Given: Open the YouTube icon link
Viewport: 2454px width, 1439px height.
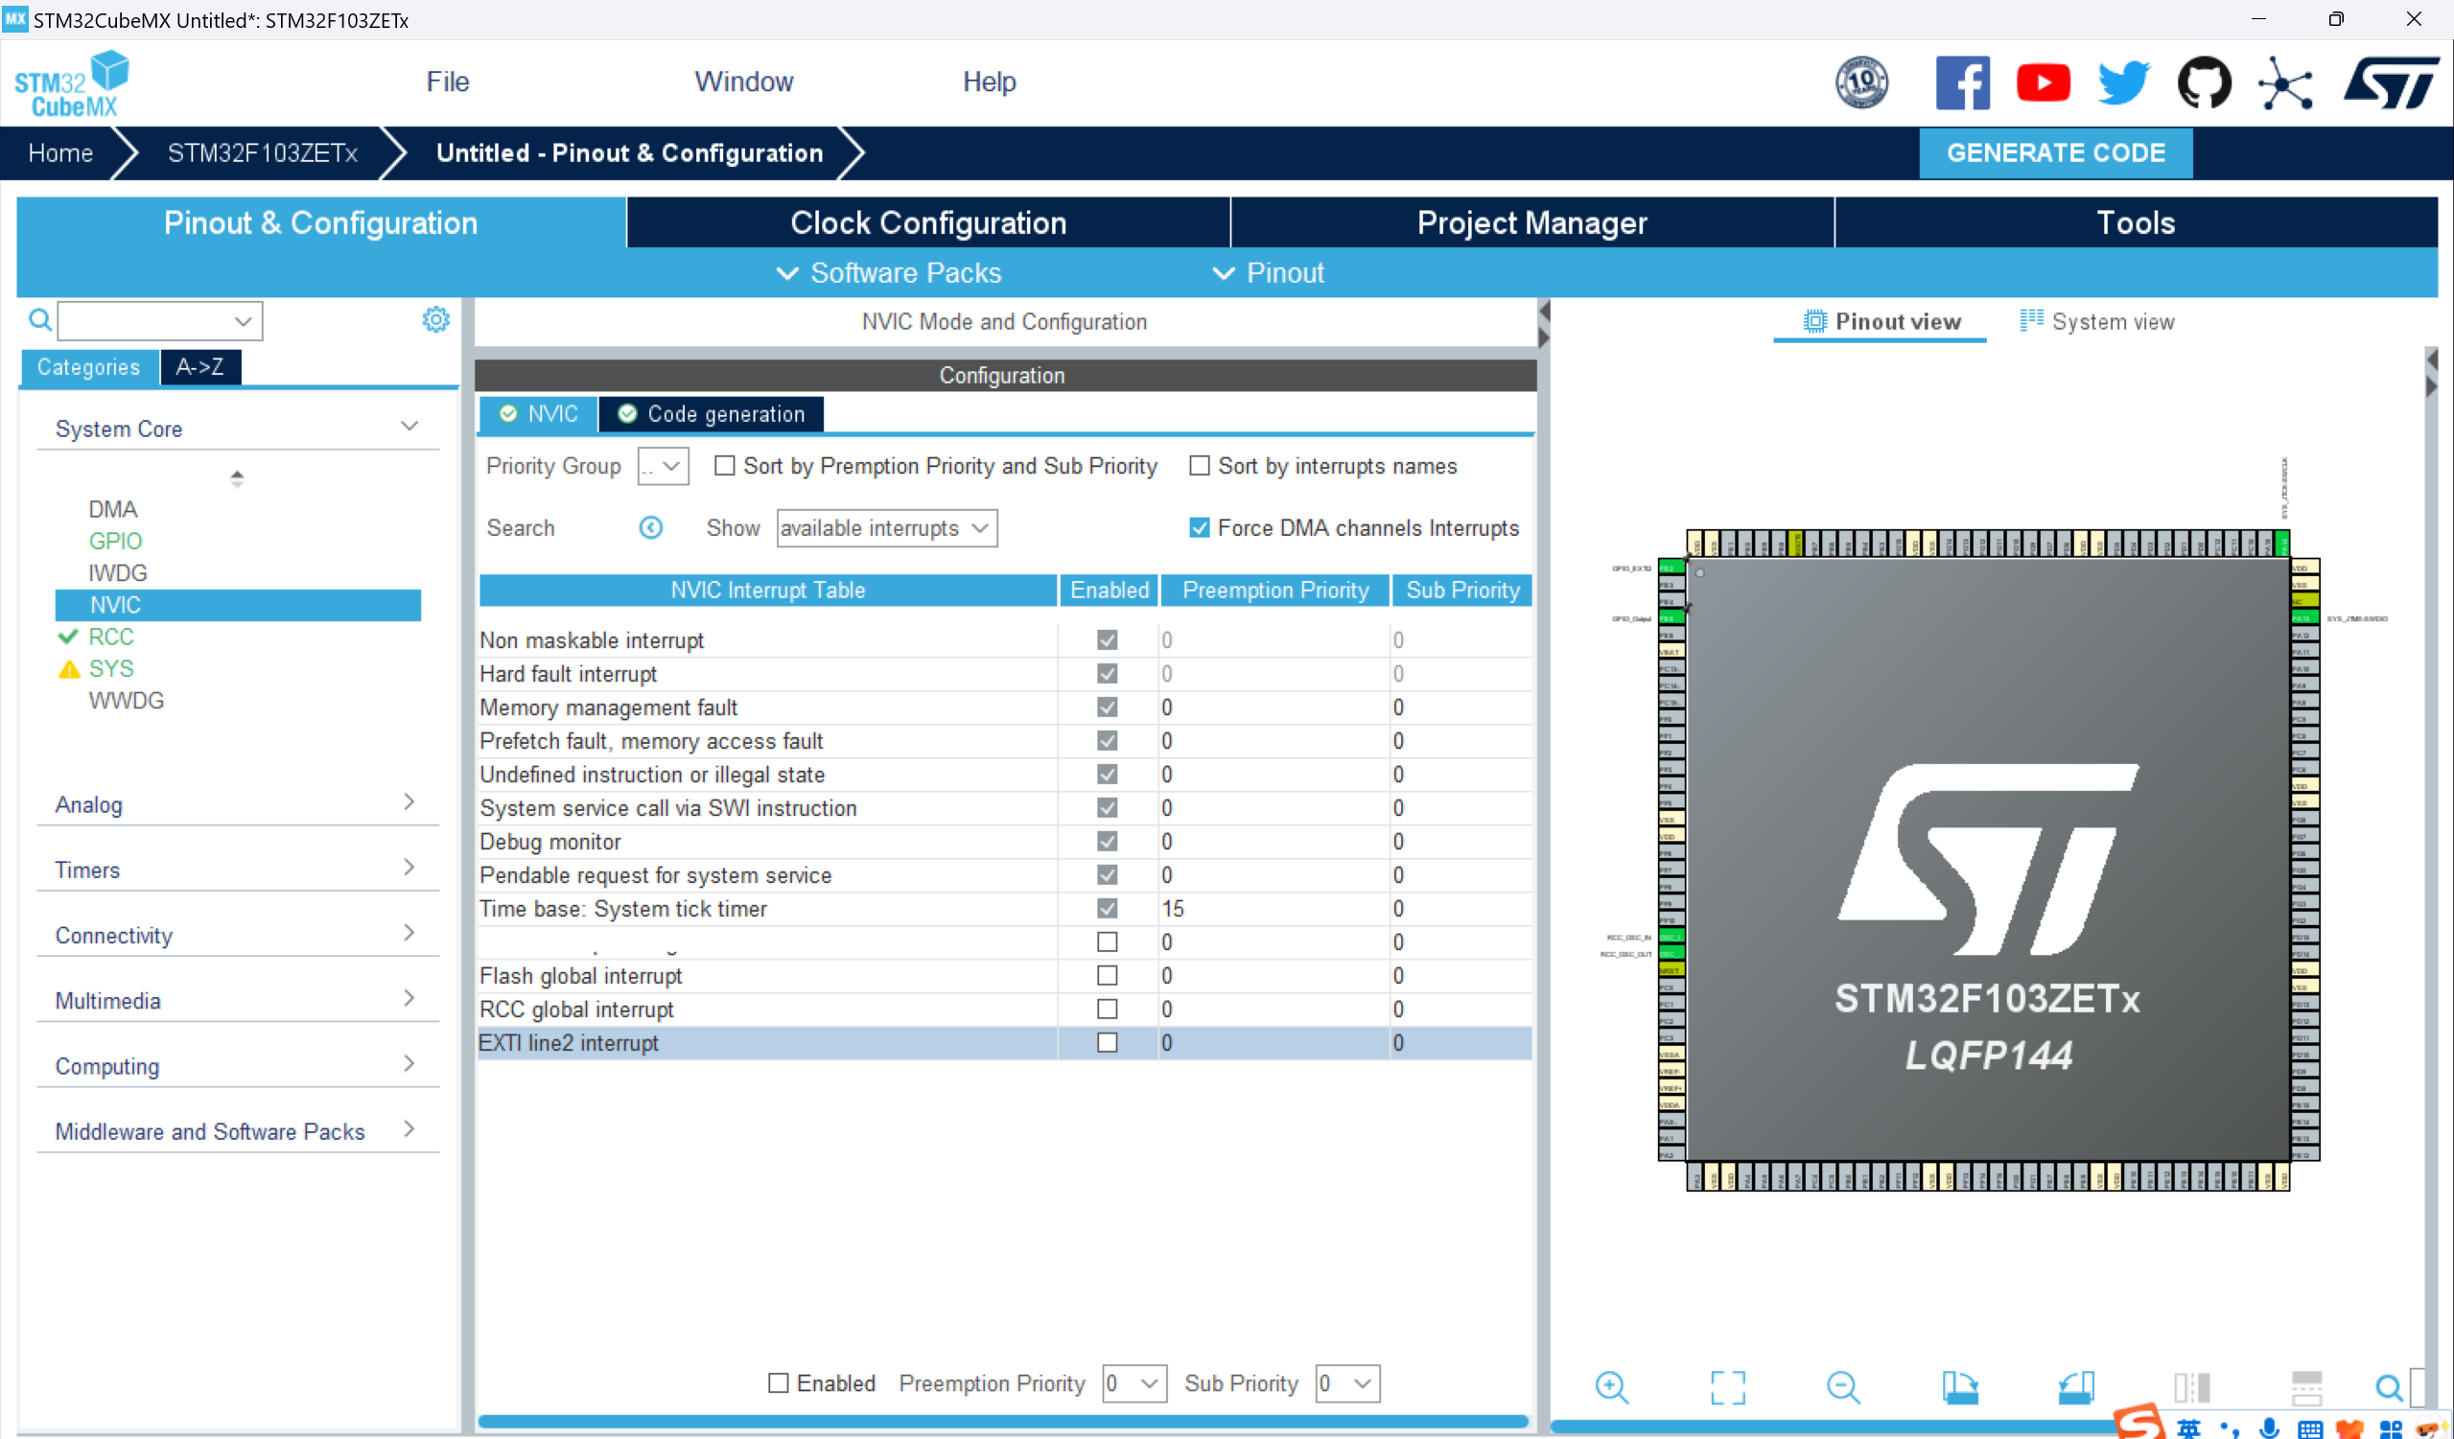Looking at the screenshot, I should pyautogui.click(x=2043, y=82).
